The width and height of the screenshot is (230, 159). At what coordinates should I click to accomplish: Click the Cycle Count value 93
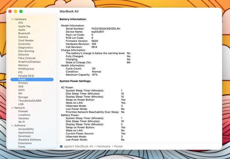coord(94,68)
